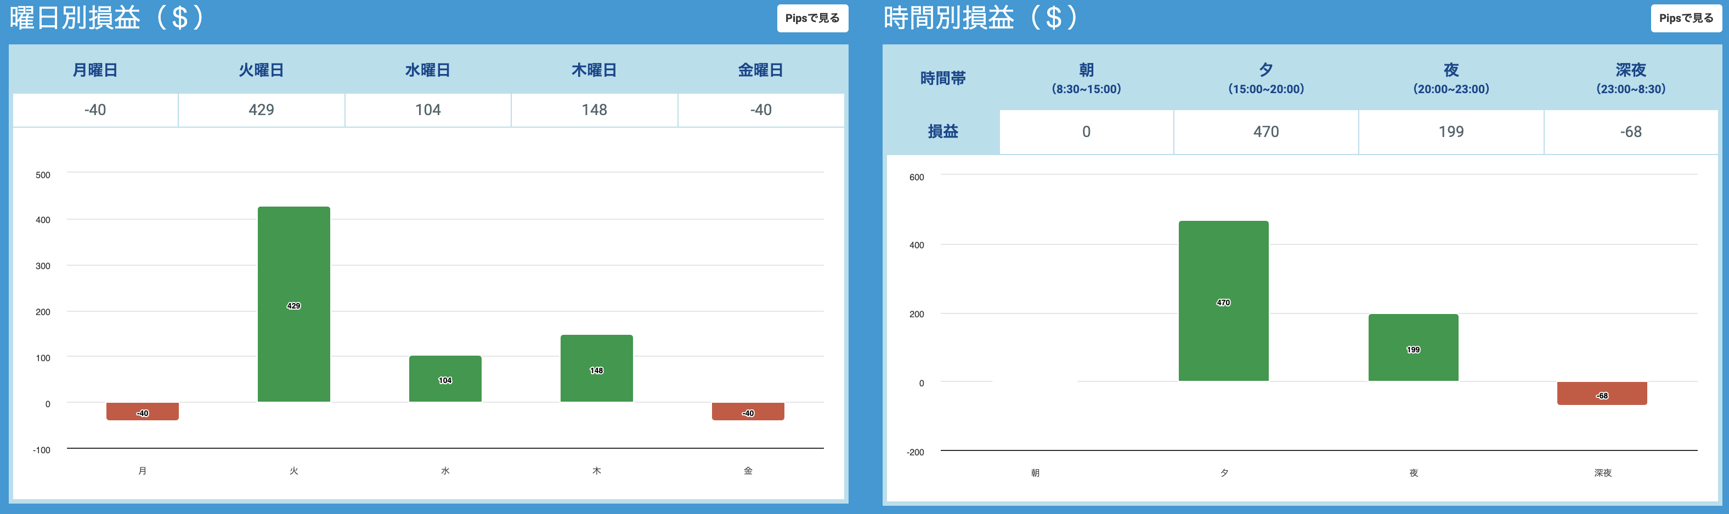Click the 600 y-axis label in time chart
1729x514 pixels.
[x=917, y=177]
